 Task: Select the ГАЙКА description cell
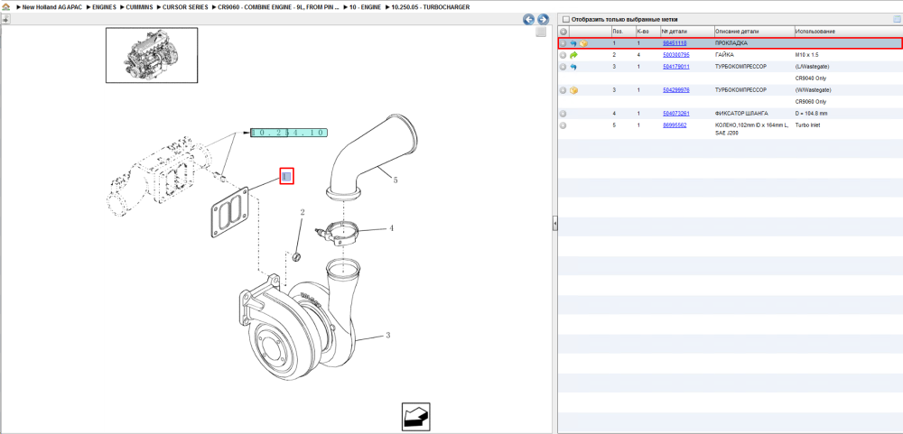tap(724, 55)
